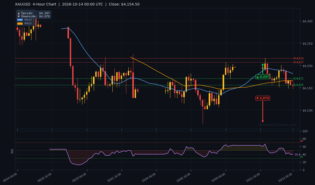Click the 'S 4,171' support label
This screenshot has width=315, height=185.
[298, 79]
